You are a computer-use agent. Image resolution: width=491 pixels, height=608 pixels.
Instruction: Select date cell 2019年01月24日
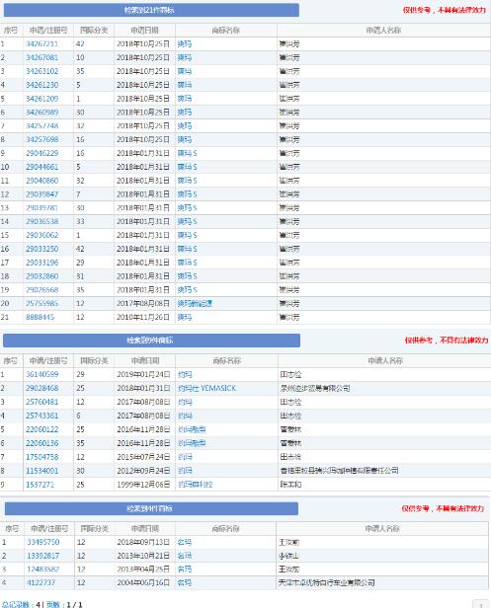click(143, 375)
